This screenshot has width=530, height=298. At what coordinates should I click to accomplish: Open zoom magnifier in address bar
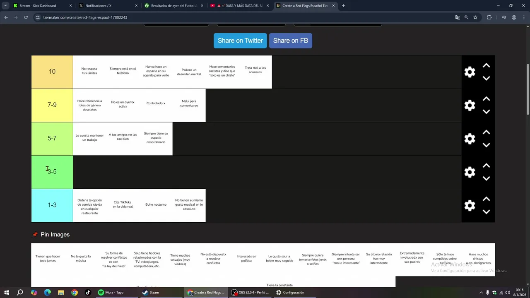(466, 17)
